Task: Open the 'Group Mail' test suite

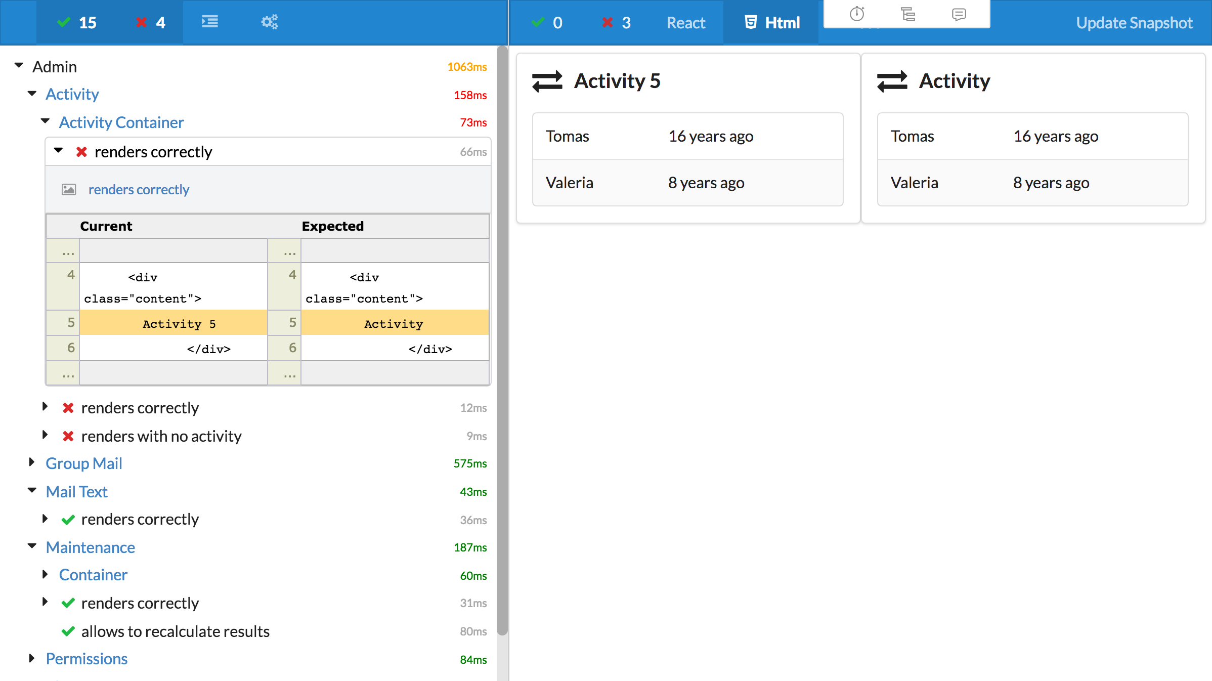Action: (84, 463)
